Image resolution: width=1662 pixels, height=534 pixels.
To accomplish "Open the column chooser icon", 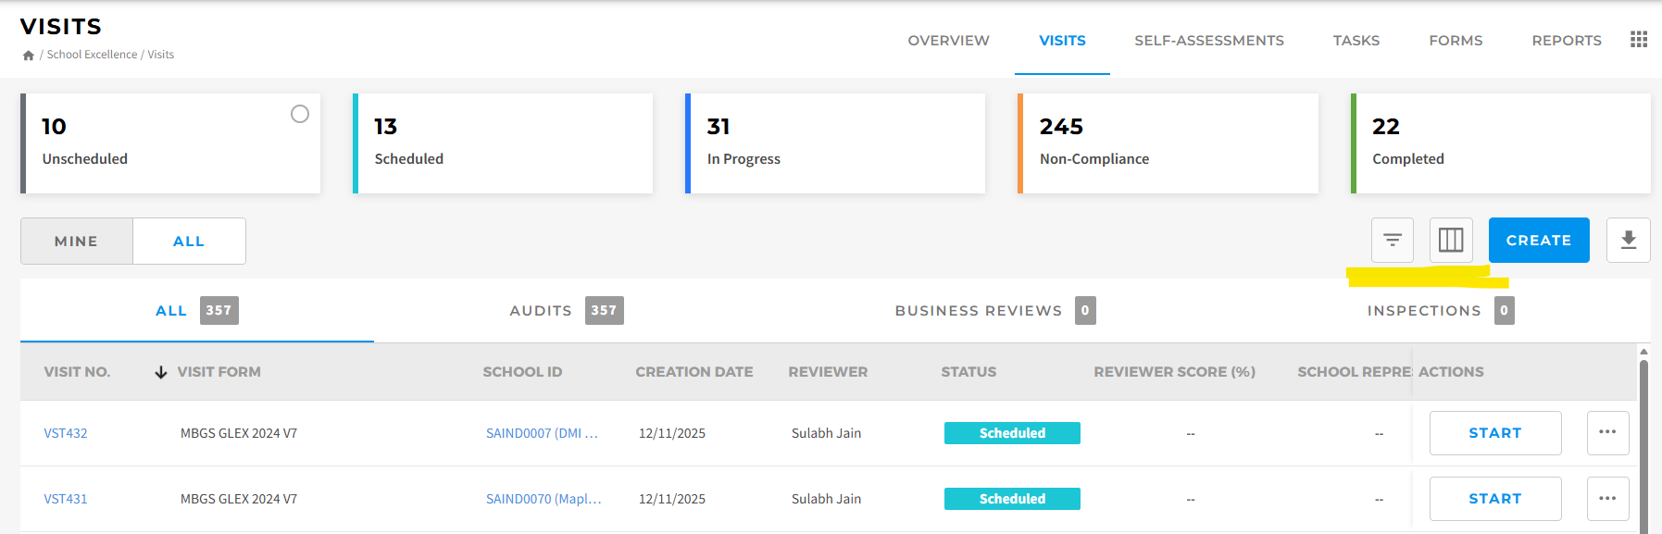I will pos(1451,241).
